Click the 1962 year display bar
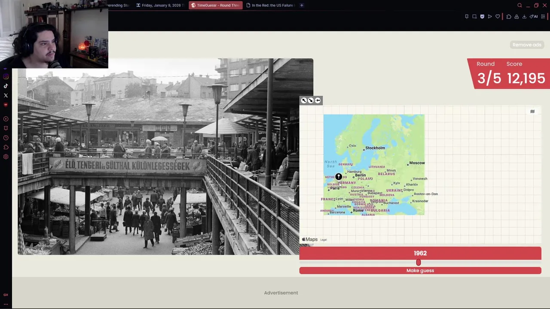This screenshot has width=550, height=309. coord(420,253)
